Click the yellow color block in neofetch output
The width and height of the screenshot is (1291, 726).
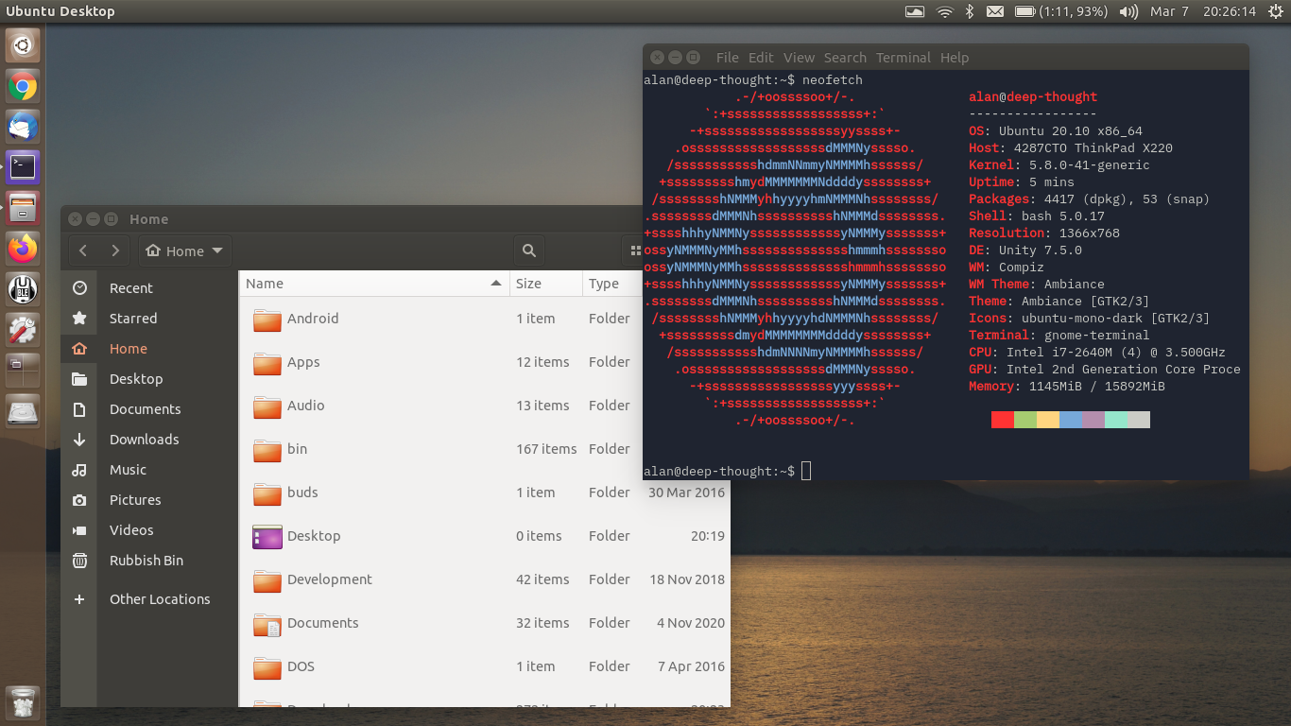coord(1048,420)
